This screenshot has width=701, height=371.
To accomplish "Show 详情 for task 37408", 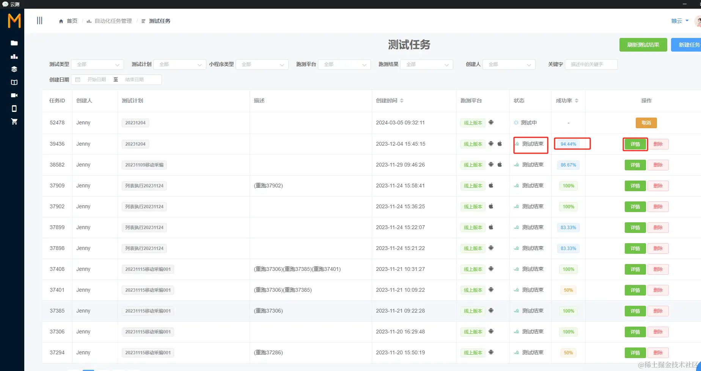I will click(x=635, y=269).
